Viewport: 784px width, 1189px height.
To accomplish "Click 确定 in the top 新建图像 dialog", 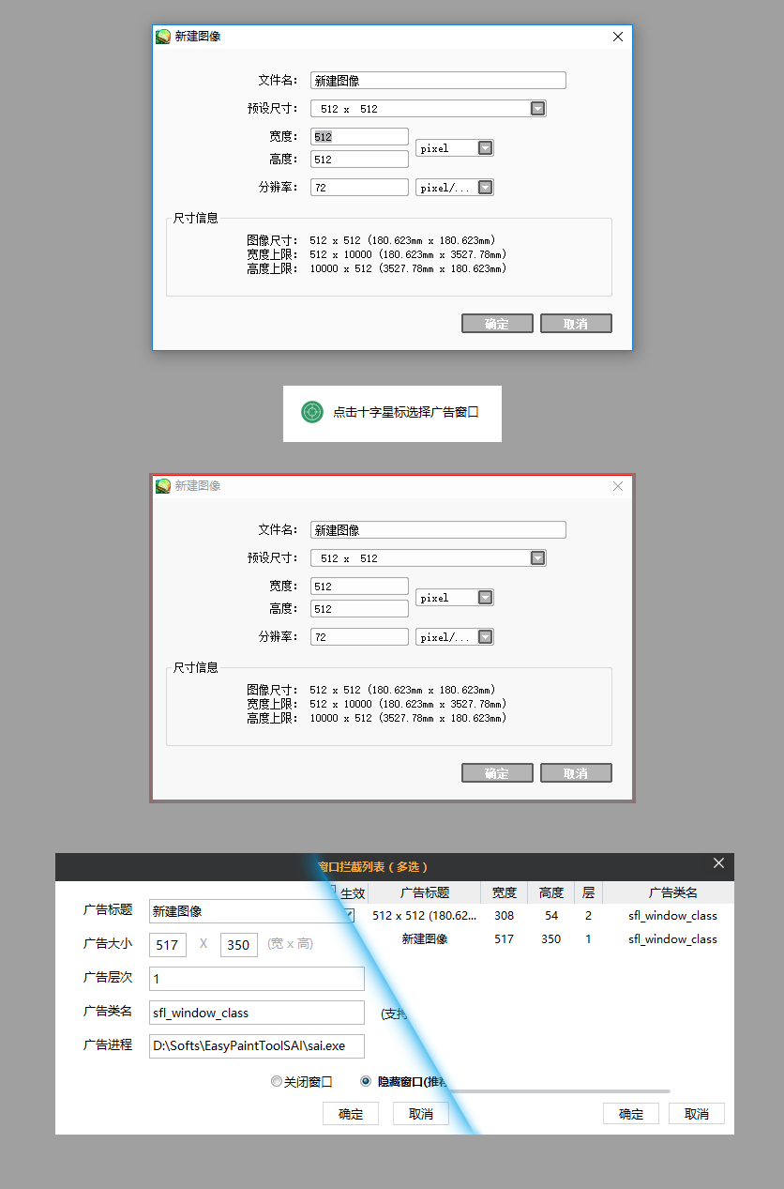I will 497,323.
